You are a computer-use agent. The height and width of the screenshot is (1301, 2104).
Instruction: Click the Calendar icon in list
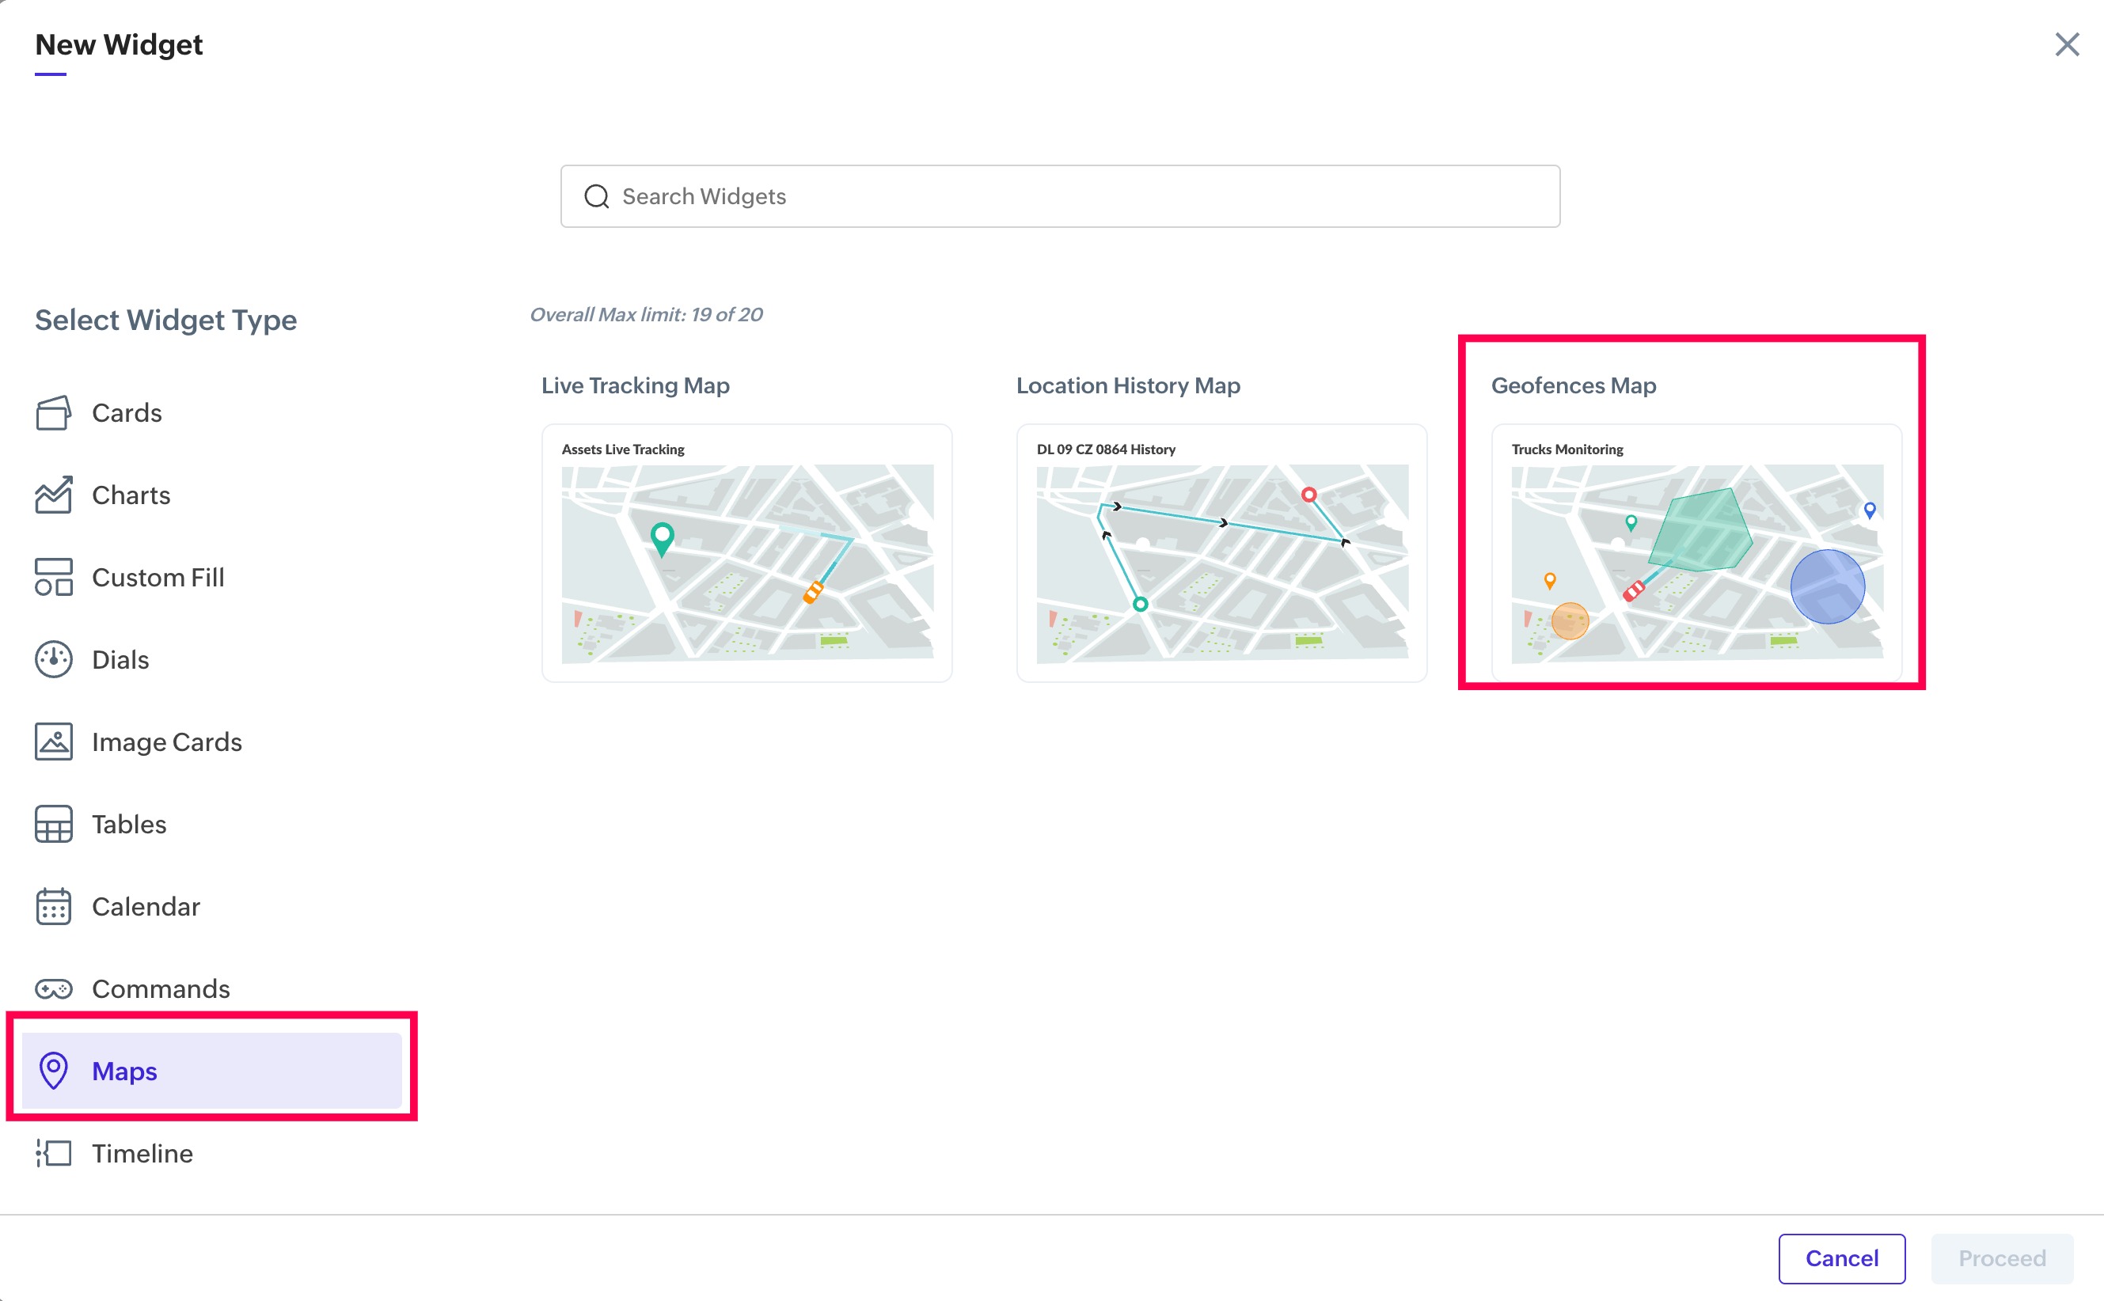coord(53,906)
